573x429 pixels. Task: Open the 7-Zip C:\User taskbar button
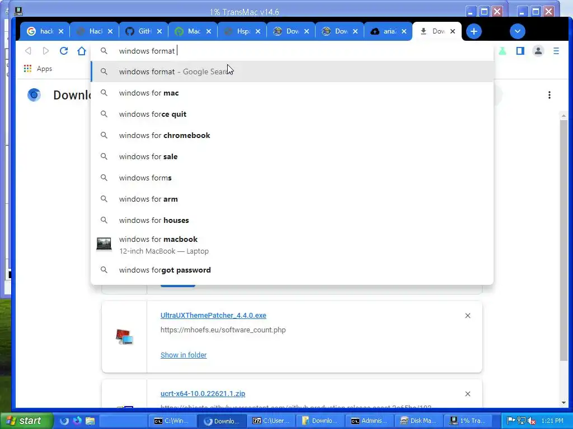click(x=271, y=421)
